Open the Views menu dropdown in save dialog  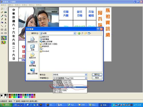tap(89, 33)
